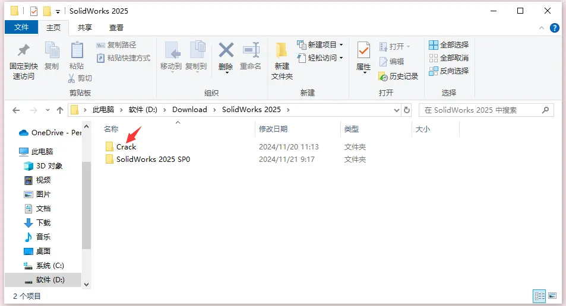Open 系统 (C:) drive in navigation pane
Viewport: 566px width, 306px height.
click(x=44, y=266)
